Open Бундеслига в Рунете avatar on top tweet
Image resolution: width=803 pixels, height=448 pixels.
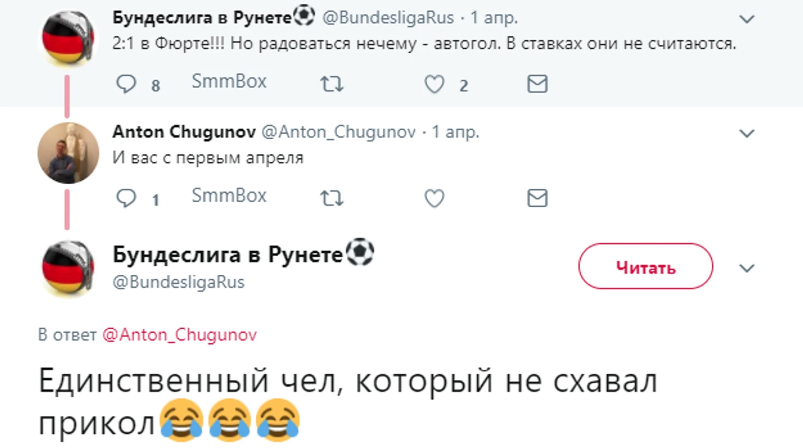pyautogui.click(x=68, y=38)
